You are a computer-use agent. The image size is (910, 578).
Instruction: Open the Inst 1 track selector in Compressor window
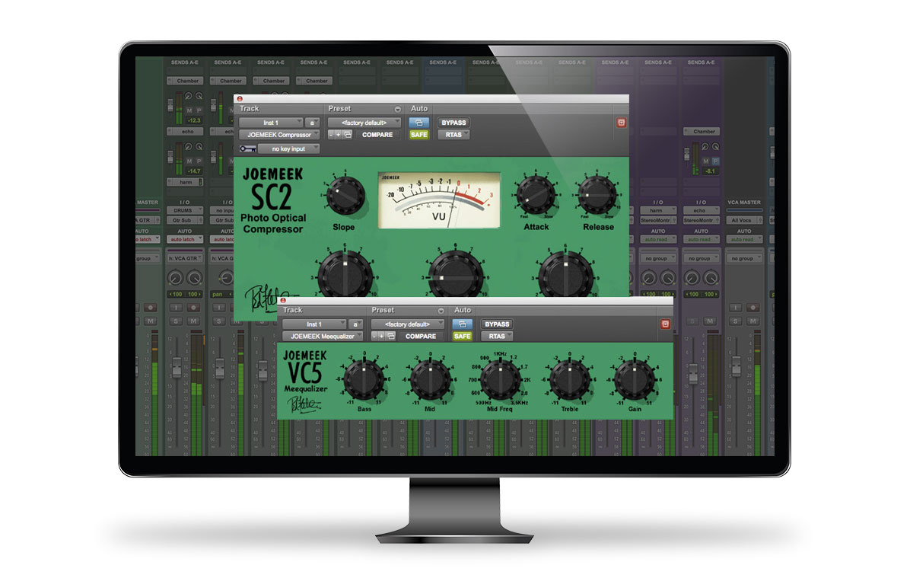pyautogui.click(x=271, y=123)
